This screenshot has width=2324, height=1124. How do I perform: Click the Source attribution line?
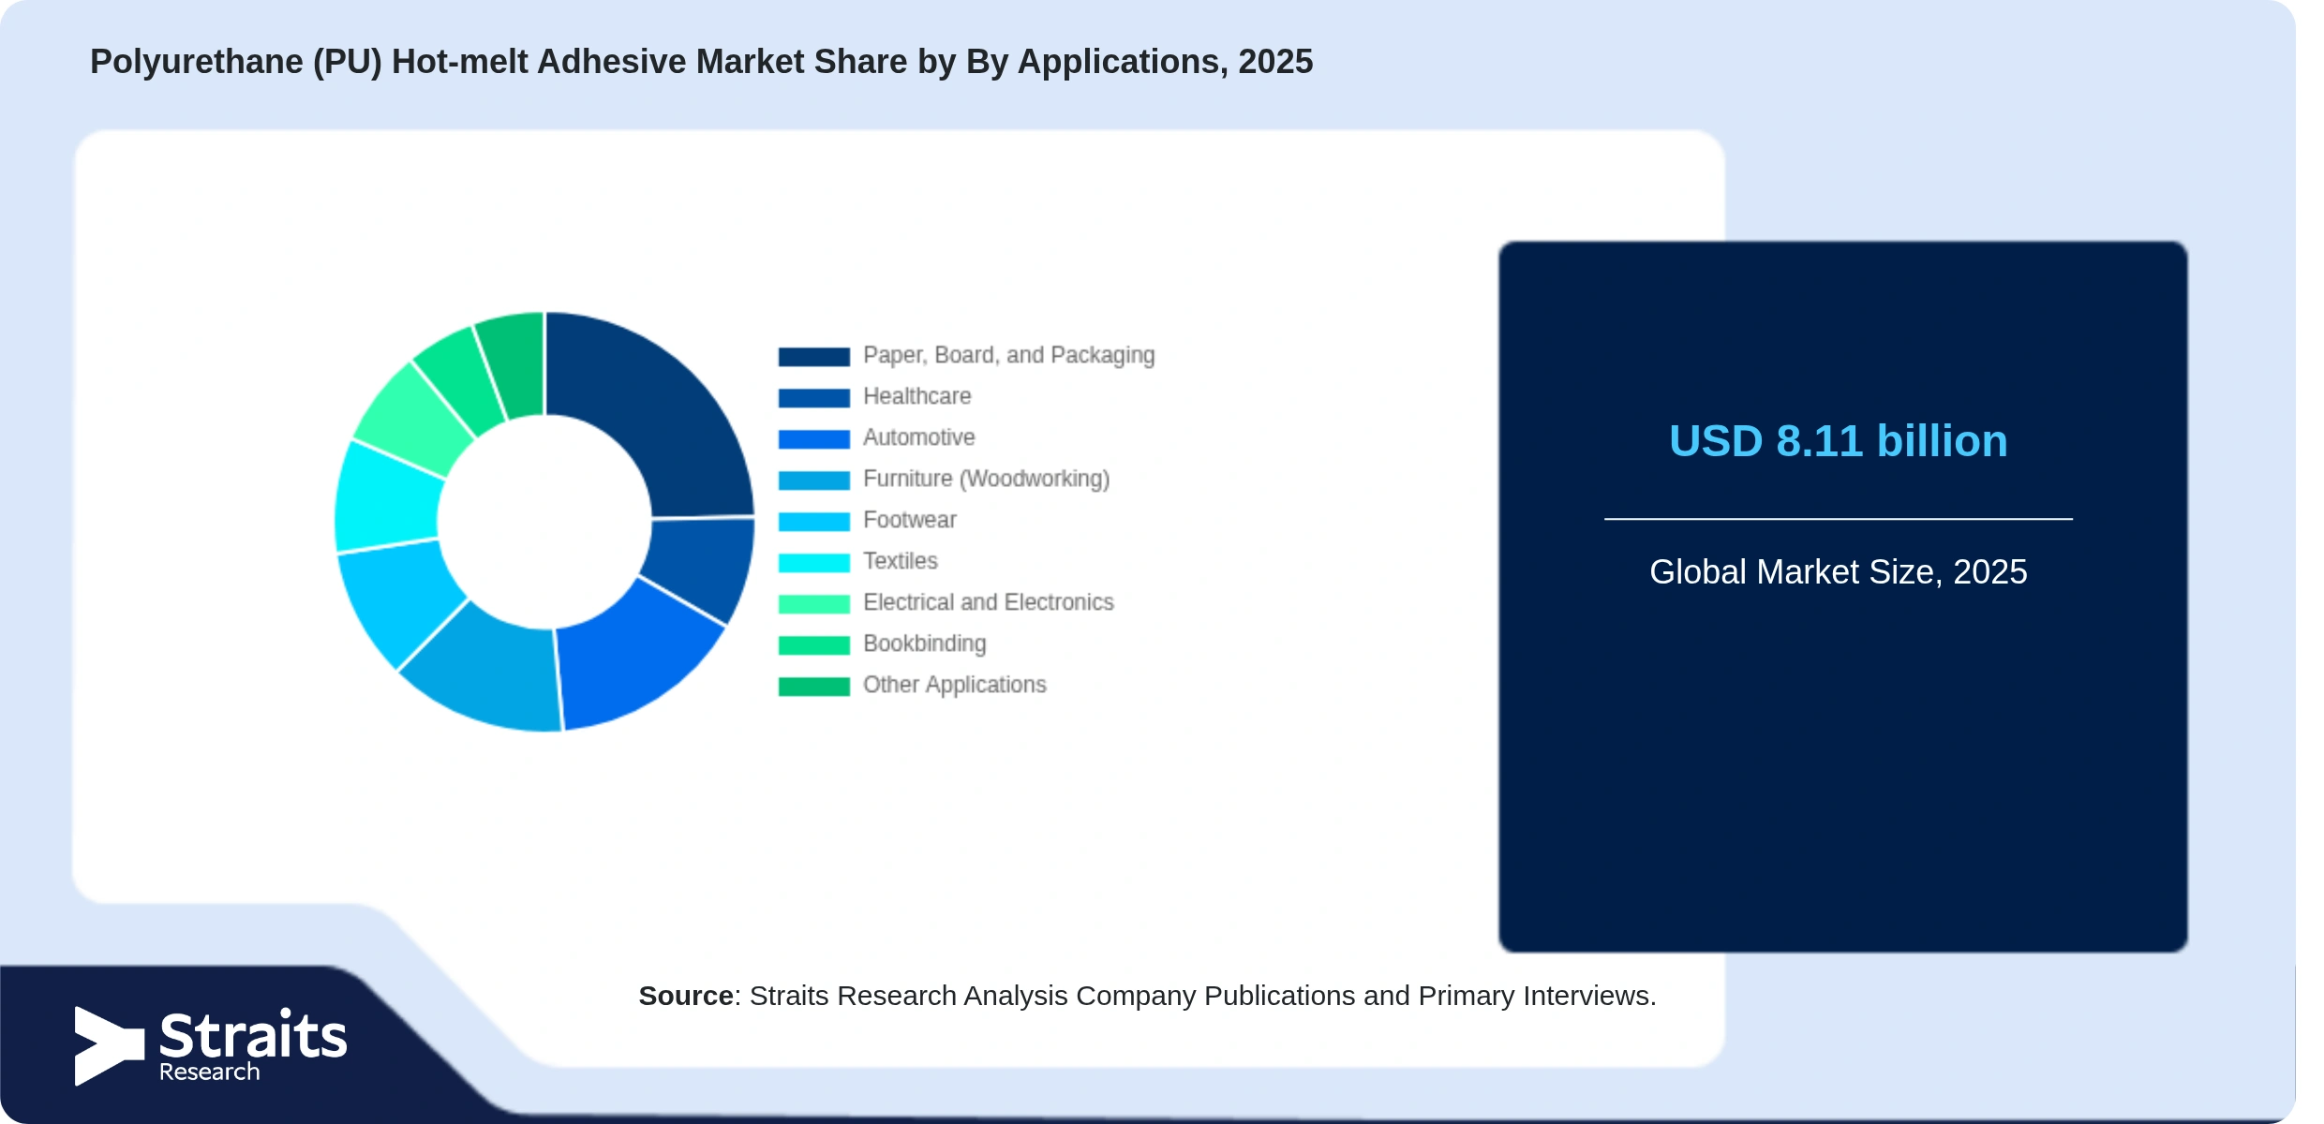[x=1147, y=996]
